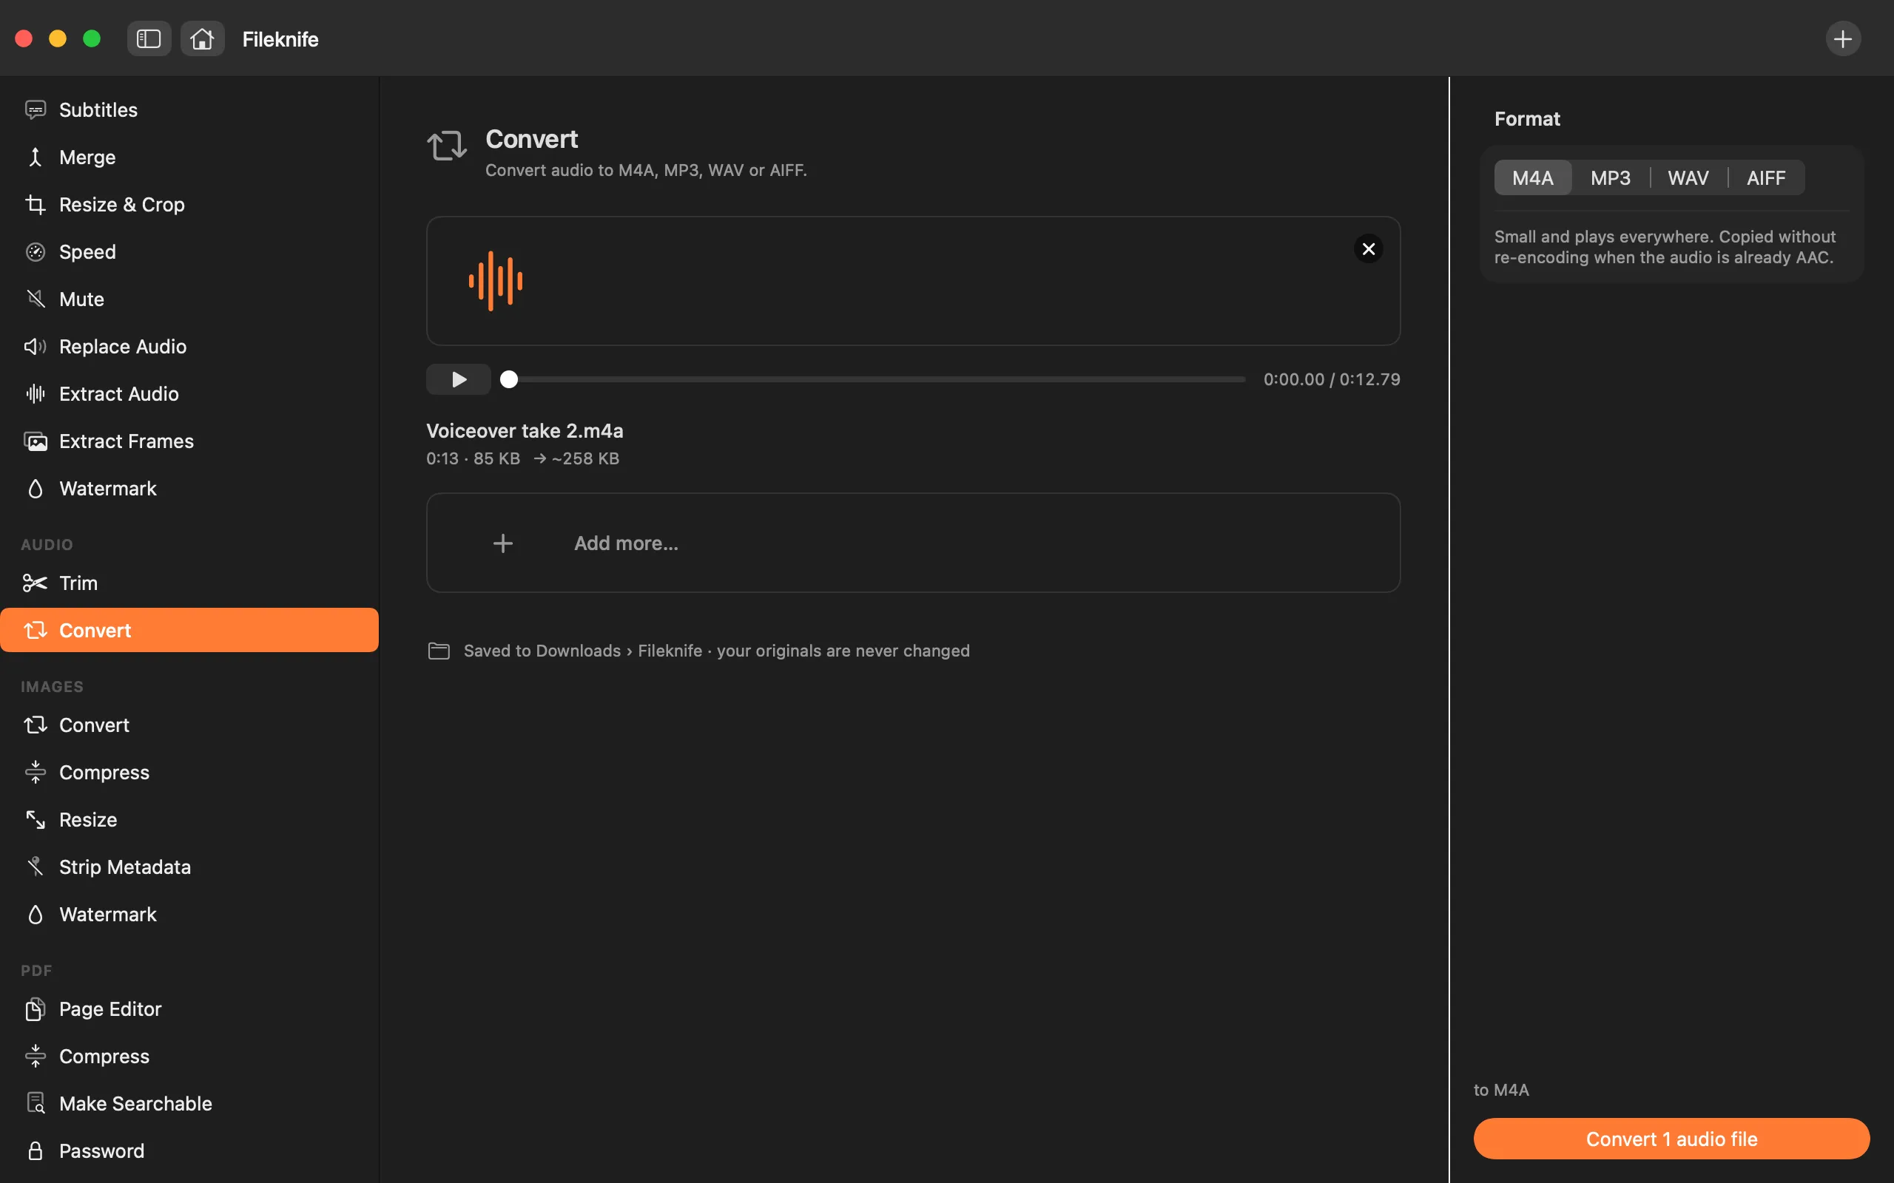Click Convert 1 audio file button
The image size is (1894, 1183).
(1672, 1139)
